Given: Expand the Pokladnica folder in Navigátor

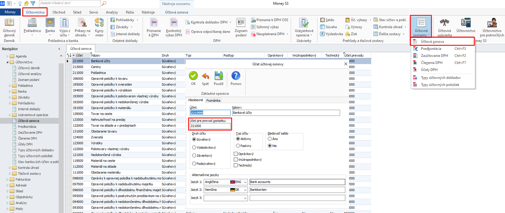Looking at the screenshot, I should 9,86.
